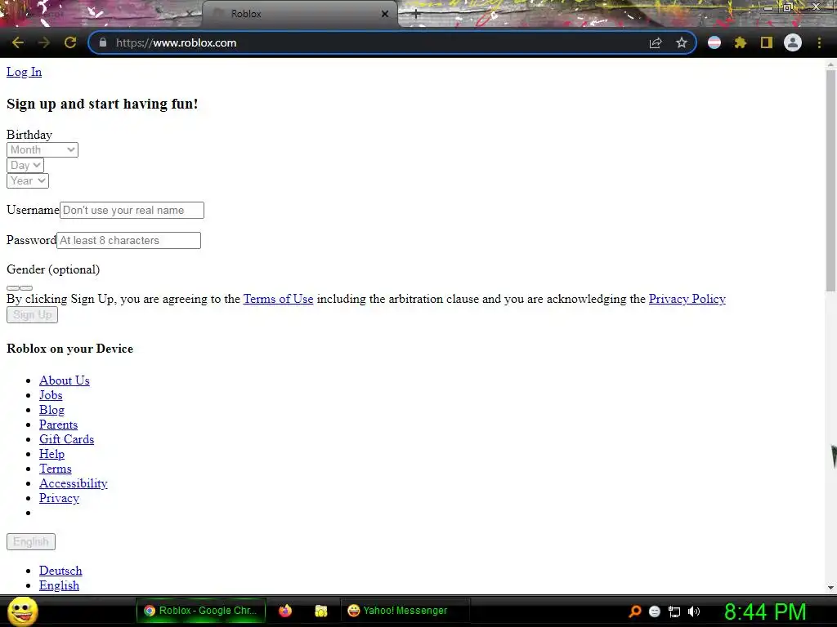Open the Blog footer link
Viewport: 837px width, 627px height.
(x=51, y=410)
